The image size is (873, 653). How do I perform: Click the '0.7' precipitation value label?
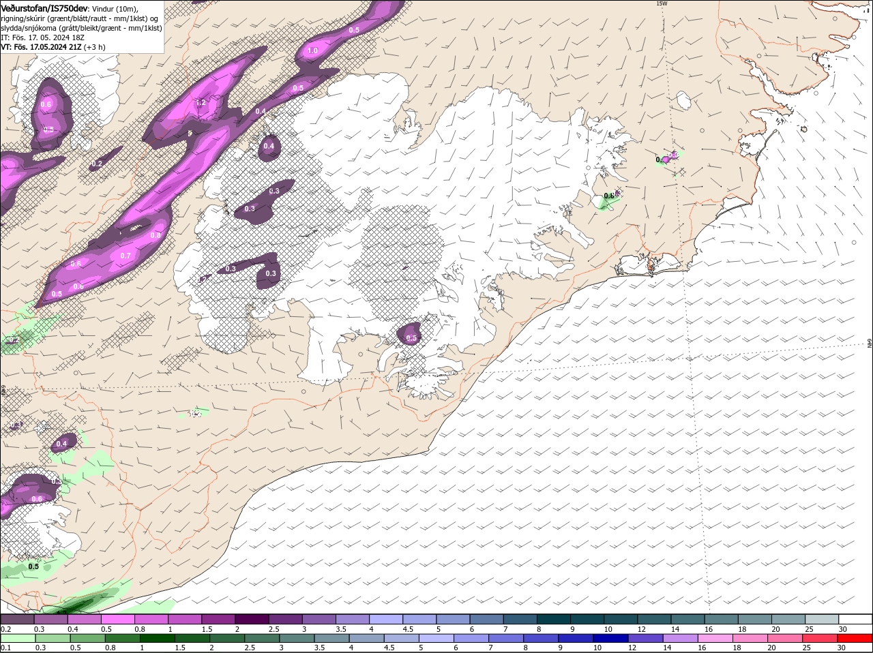pos(125,256)
